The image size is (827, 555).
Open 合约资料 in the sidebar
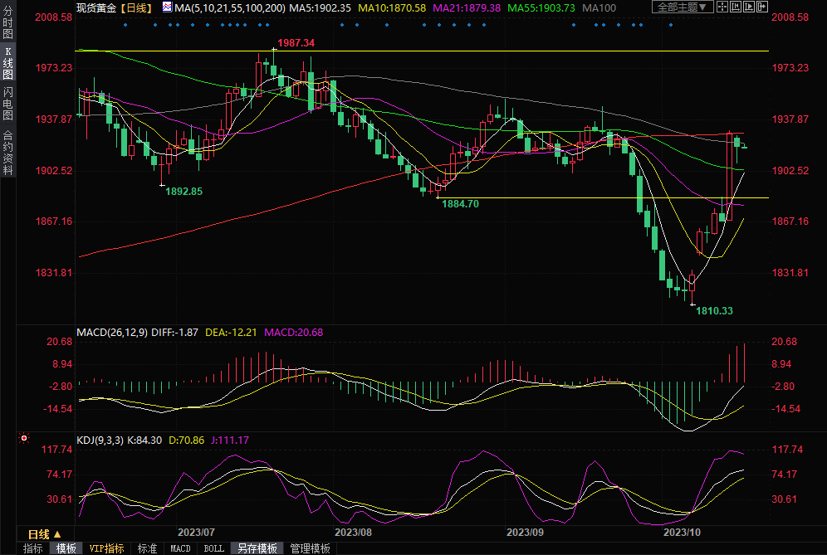click(x=7, y=153)
